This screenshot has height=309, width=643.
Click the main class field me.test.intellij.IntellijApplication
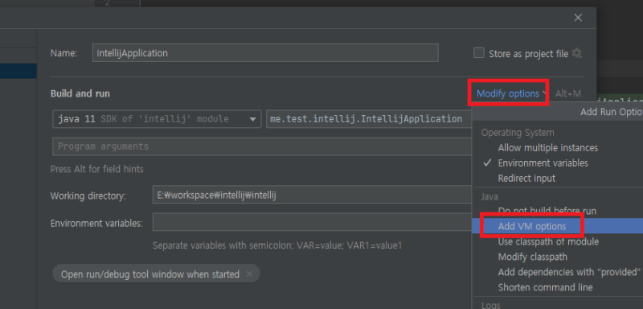click(369, 119)
